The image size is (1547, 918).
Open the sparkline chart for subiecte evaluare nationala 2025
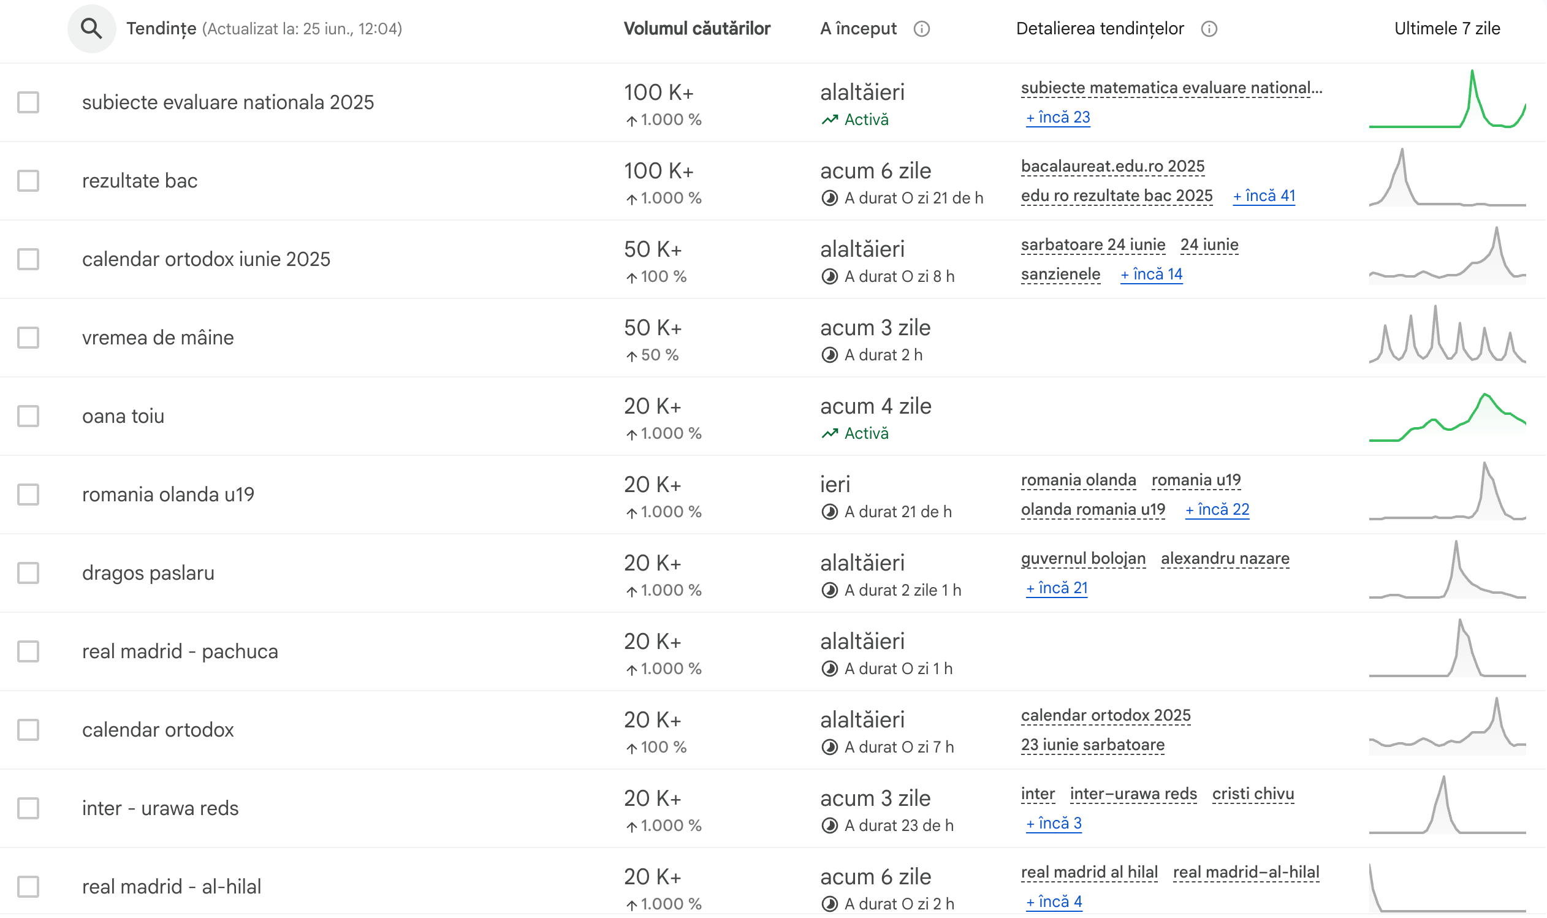[x=1447, y=99]
